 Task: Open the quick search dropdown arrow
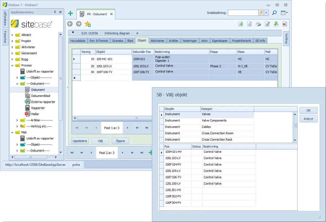click(266, 13)
